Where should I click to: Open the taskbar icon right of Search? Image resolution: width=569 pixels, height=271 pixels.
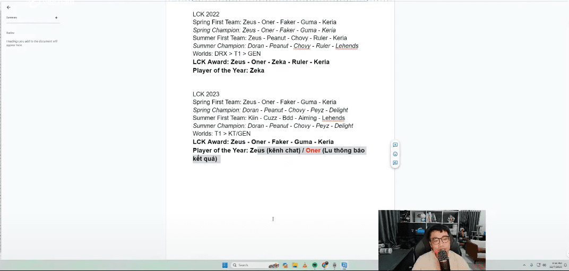tap(285, 265)
